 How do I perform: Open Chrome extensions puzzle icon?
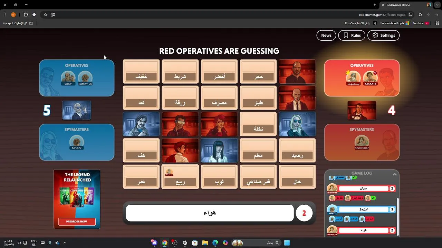[26, 15]
